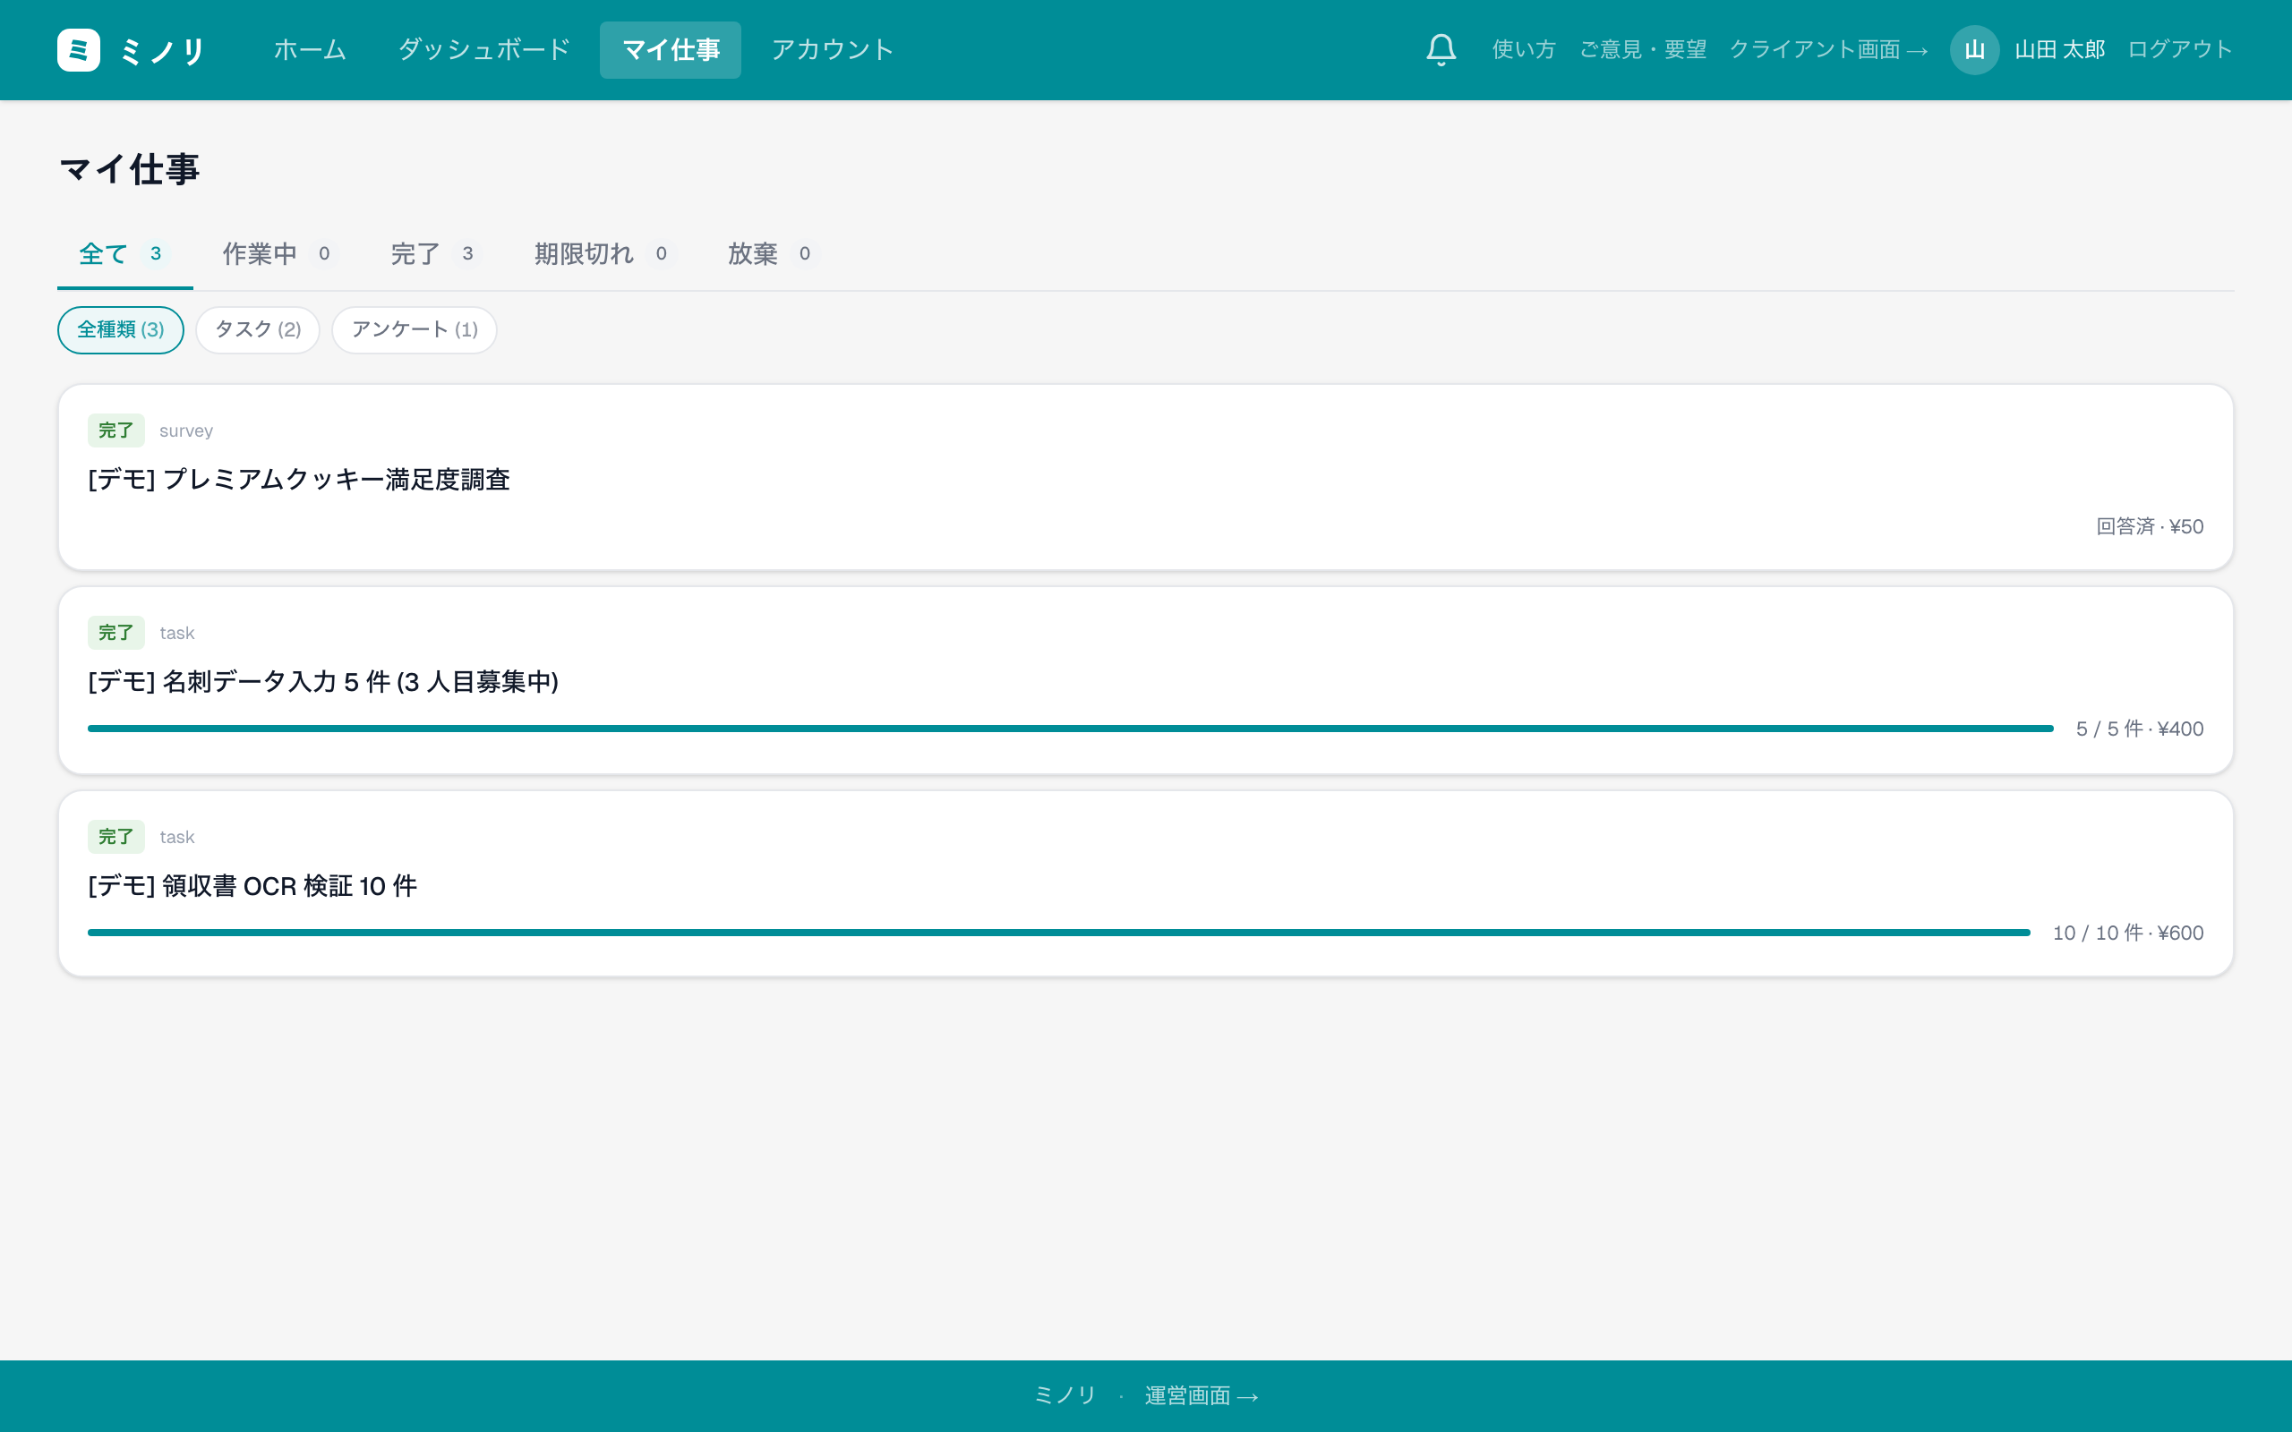This screenshot has height=1432, width=2292.
Task: Click 完了 badge on 領収書 OCR card
Action: coord(115,836)
